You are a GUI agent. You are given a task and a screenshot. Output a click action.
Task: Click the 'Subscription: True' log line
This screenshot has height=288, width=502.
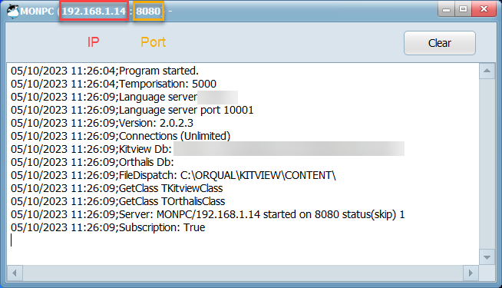[108, 227]
